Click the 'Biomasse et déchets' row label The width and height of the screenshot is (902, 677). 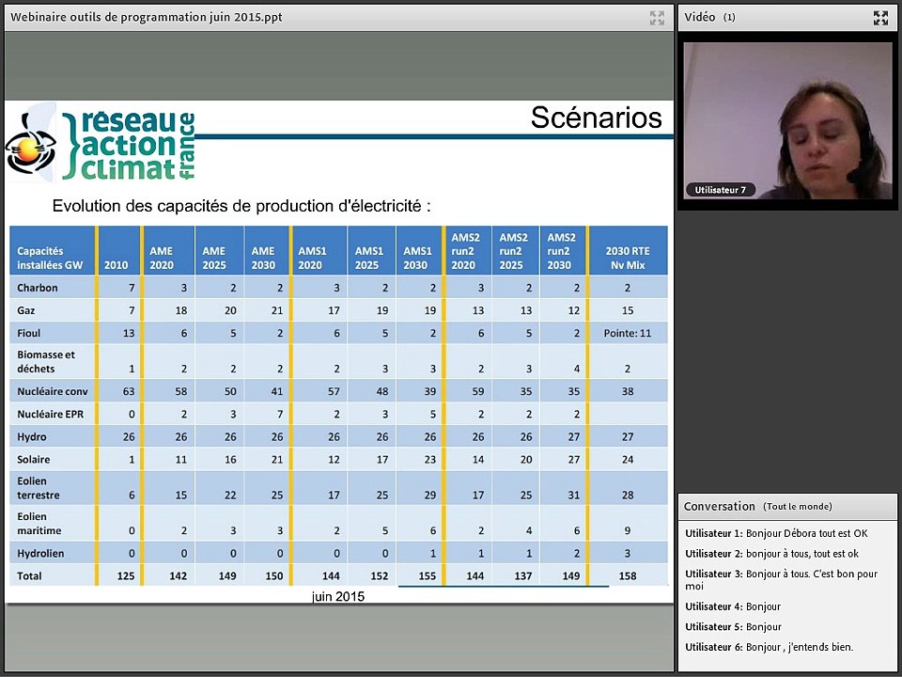tap(46, 361)
